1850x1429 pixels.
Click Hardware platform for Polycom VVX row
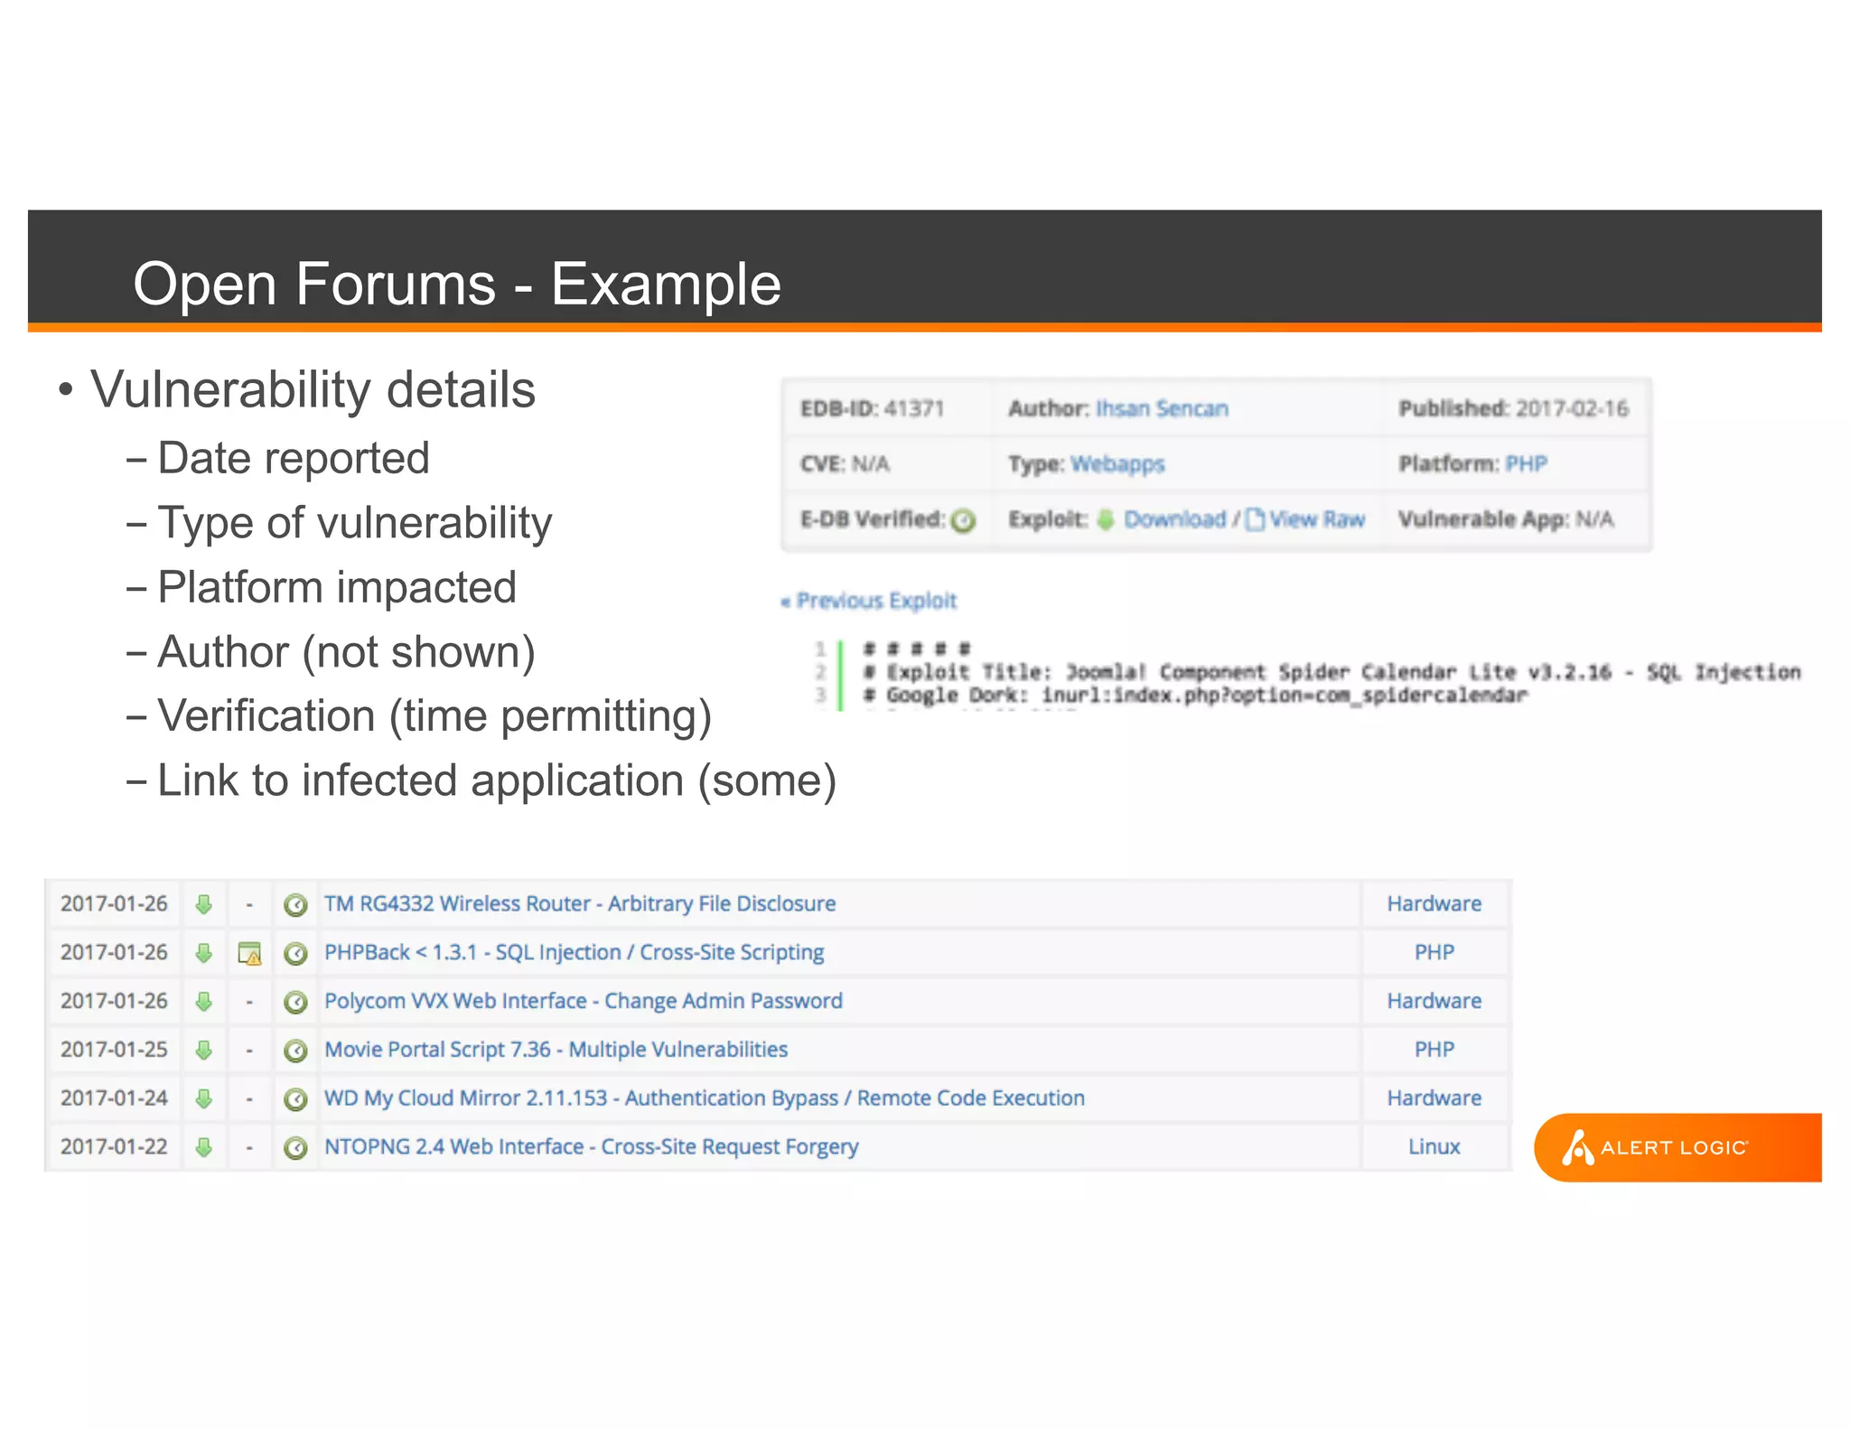coord(1434,1001)
